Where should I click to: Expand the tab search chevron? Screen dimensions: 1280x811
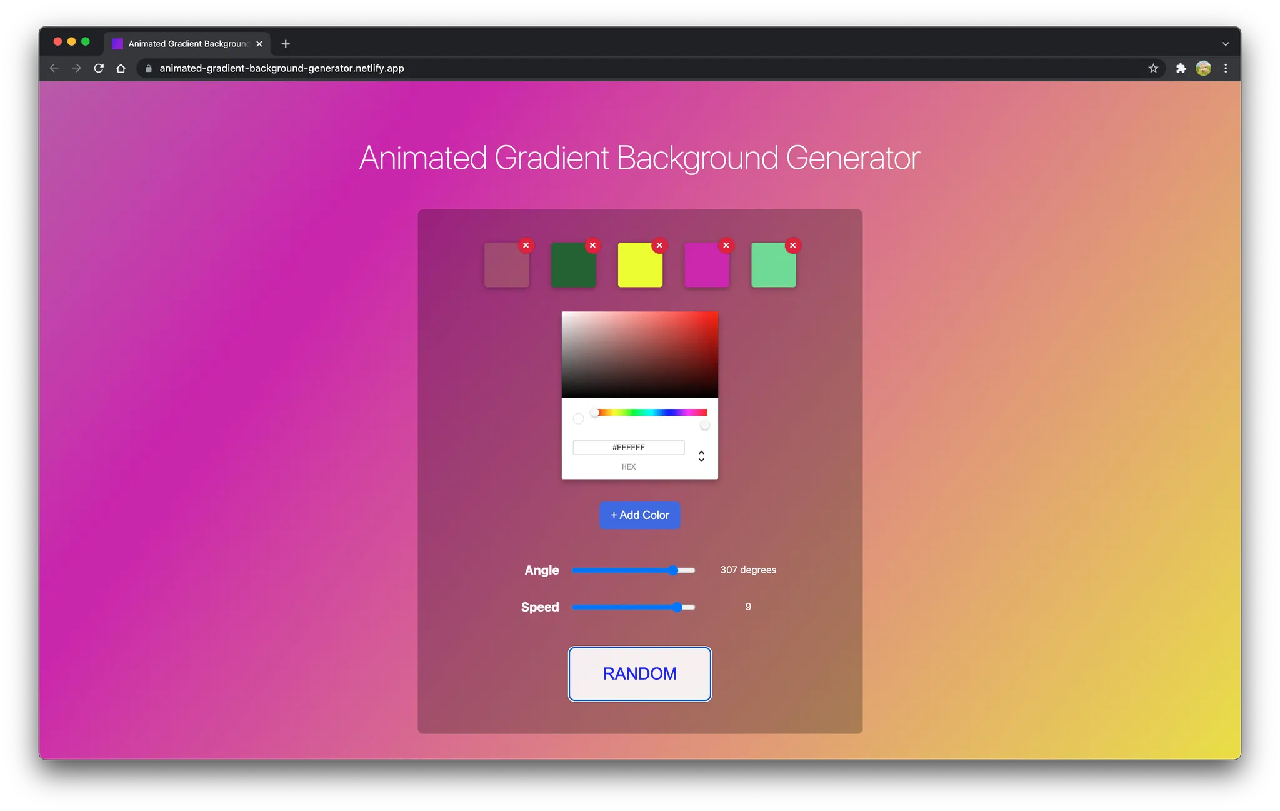click(1225, 44)
